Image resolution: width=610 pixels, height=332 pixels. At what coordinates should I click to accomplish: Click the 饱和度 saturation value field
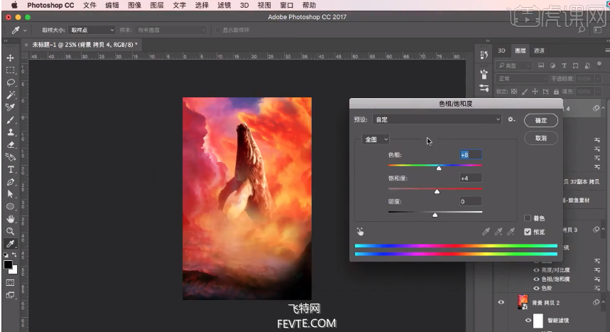click(471, 178)
